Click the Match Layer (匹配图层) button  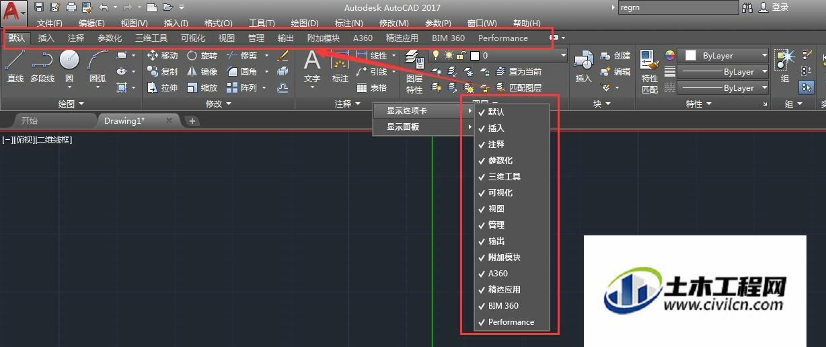(x=519, y=88)
